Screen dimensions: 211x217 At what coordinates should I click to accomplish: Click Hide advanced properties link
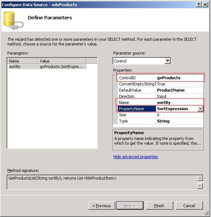[136, 157]
